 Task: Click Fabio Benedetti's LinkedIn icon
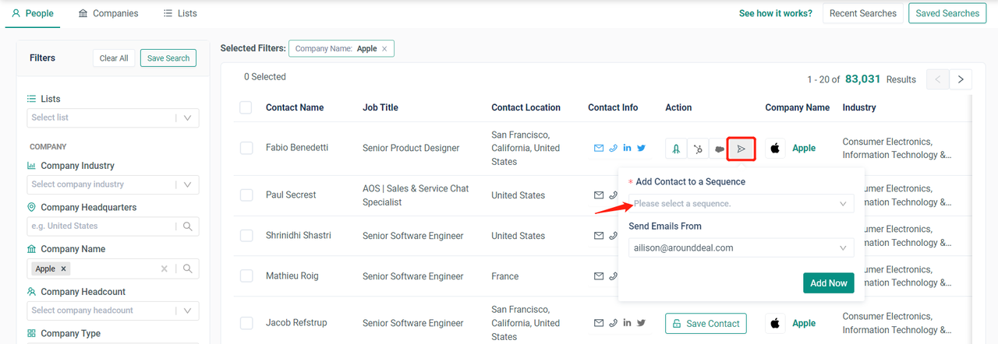(x=628, y=148)
